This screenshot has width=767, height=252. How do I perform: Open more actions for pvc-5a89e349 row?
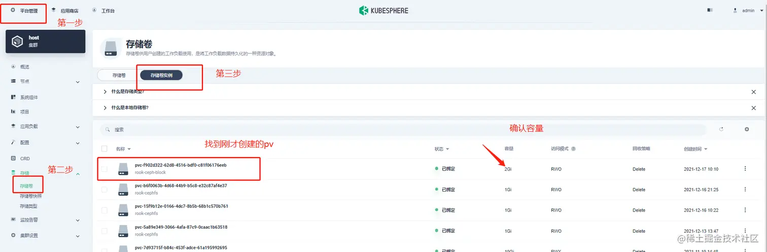(745, 231)
